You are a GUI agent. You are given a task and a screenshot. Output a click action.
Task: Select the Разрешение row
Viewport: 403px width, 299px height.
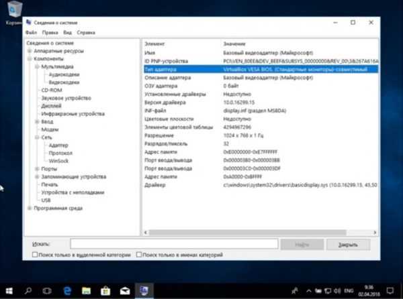point(261,135)
